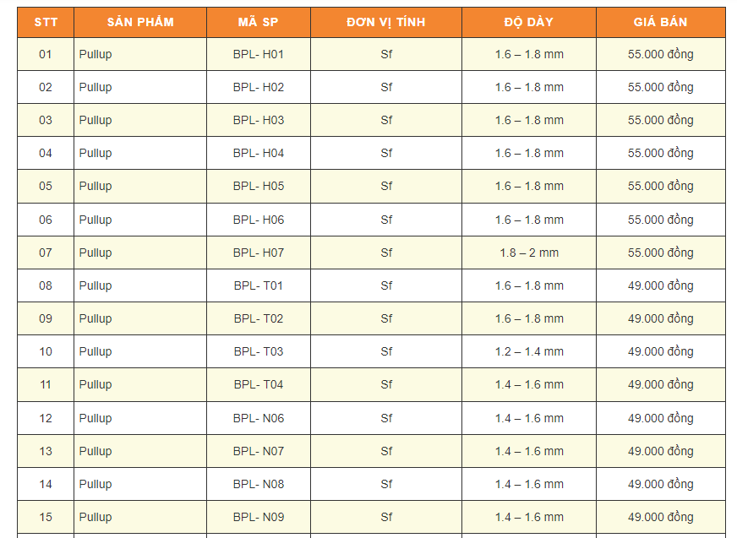Select the BPL- H07 code cell
The width and height of the screenshot is (737, 538).
click(x=259, y=253)
